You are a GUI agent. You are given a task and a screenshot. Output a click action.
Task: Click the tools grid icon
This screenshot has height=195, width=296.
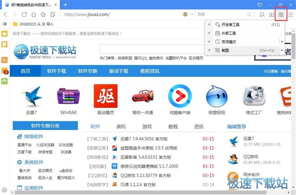click(x=281, y=15)
